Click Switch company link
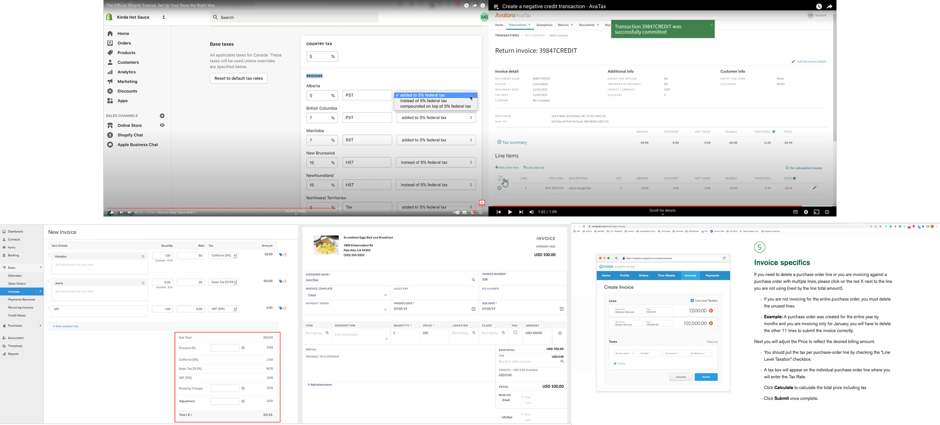This screenshot has height=425, width=940. click(559, 36)
